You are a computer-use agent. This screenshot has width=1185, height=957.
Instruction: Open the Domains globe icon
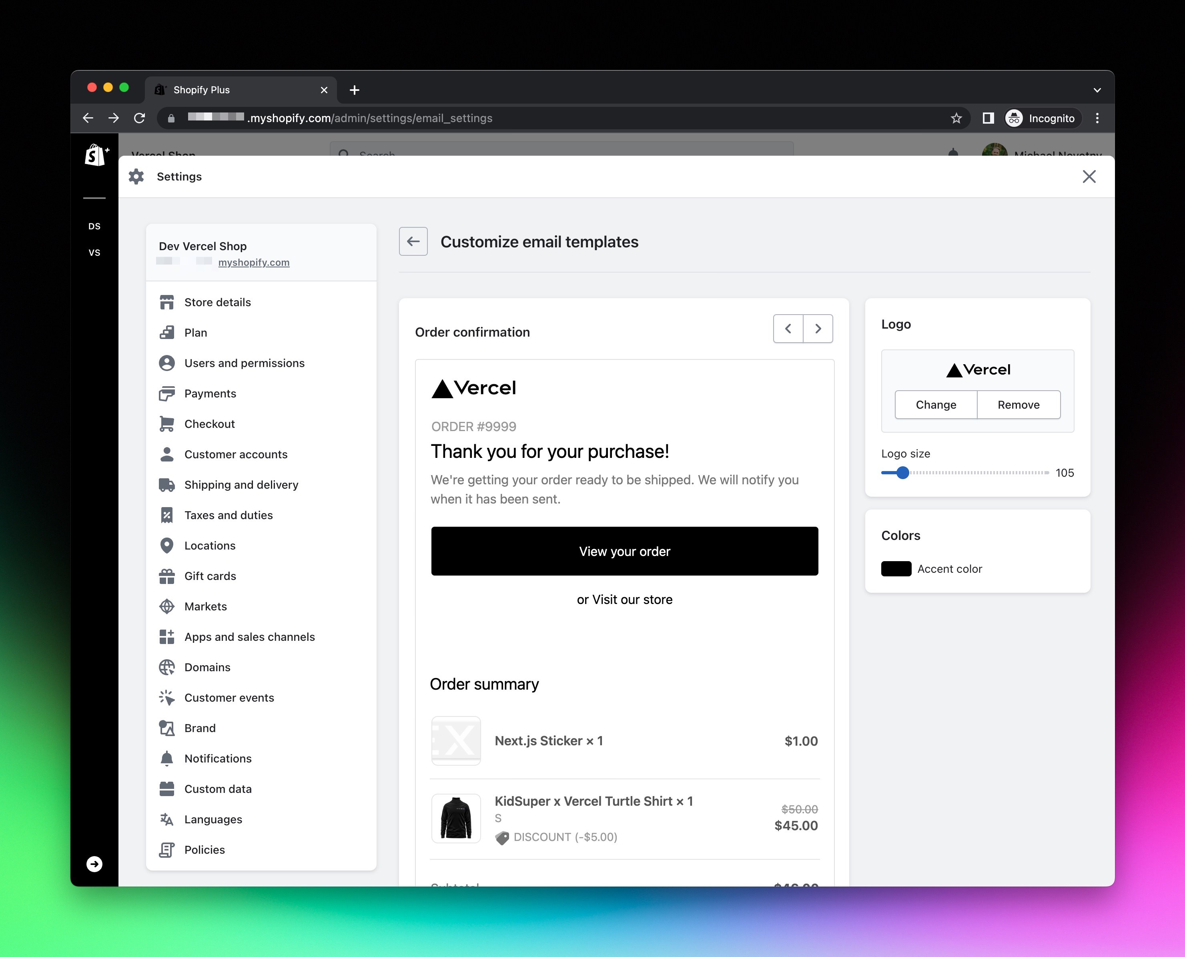click(166, 667)
